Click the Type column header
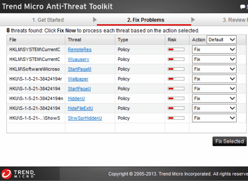Screen dimensions: 248x181 [x=140, y=40]
